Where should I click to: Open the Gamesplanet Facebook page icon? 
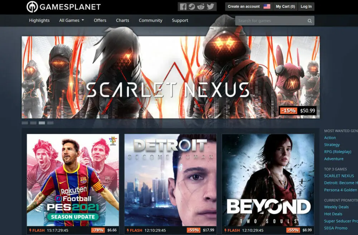[183, 6]
